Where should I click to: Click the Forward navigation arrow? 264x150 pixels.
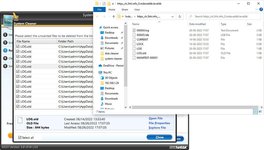(104, 16)
